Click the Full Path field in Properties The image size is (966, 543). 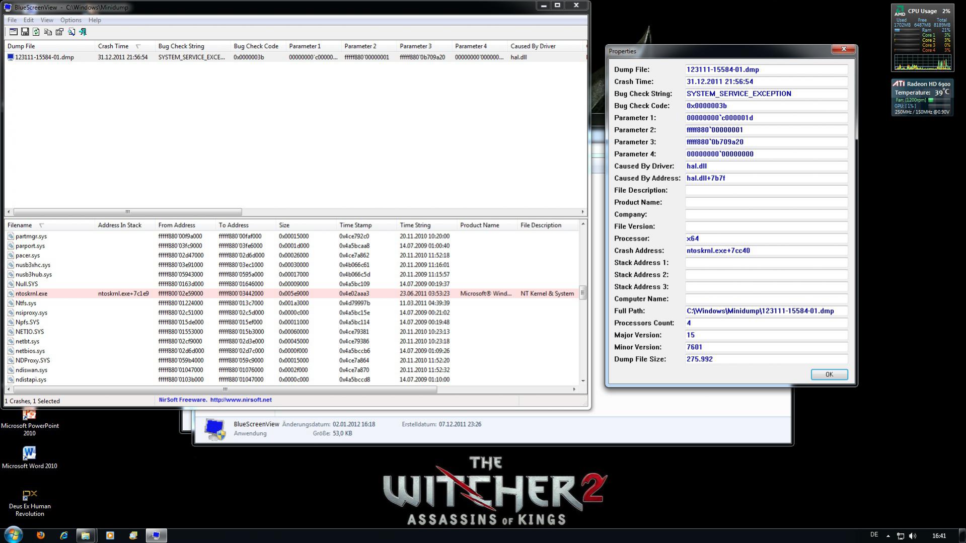tap(766, 312)
